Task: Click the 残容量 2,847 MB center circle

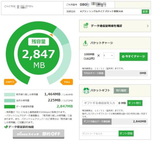Action: tap(39, 54)
